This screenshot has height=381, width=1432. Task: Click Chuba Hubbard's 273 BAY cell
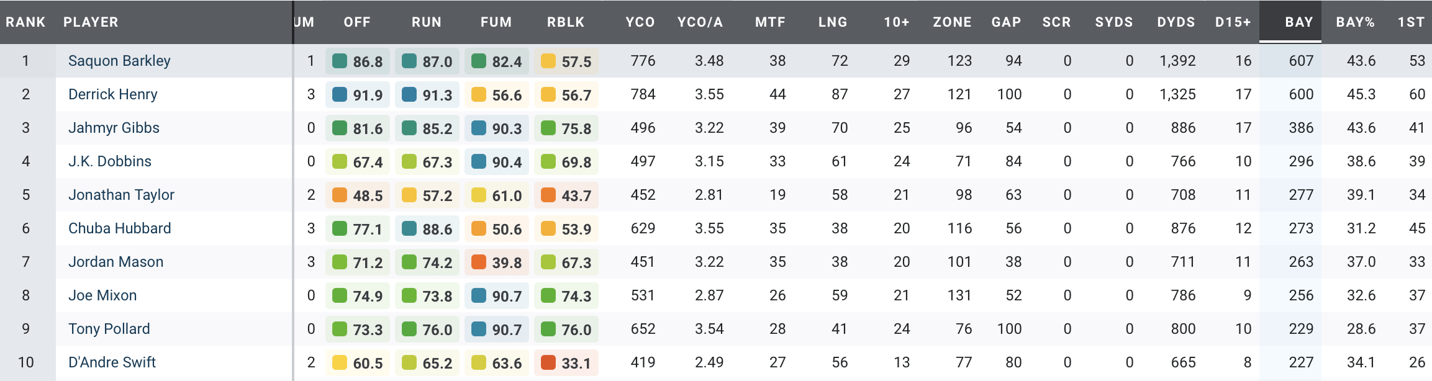[1300, 228]
